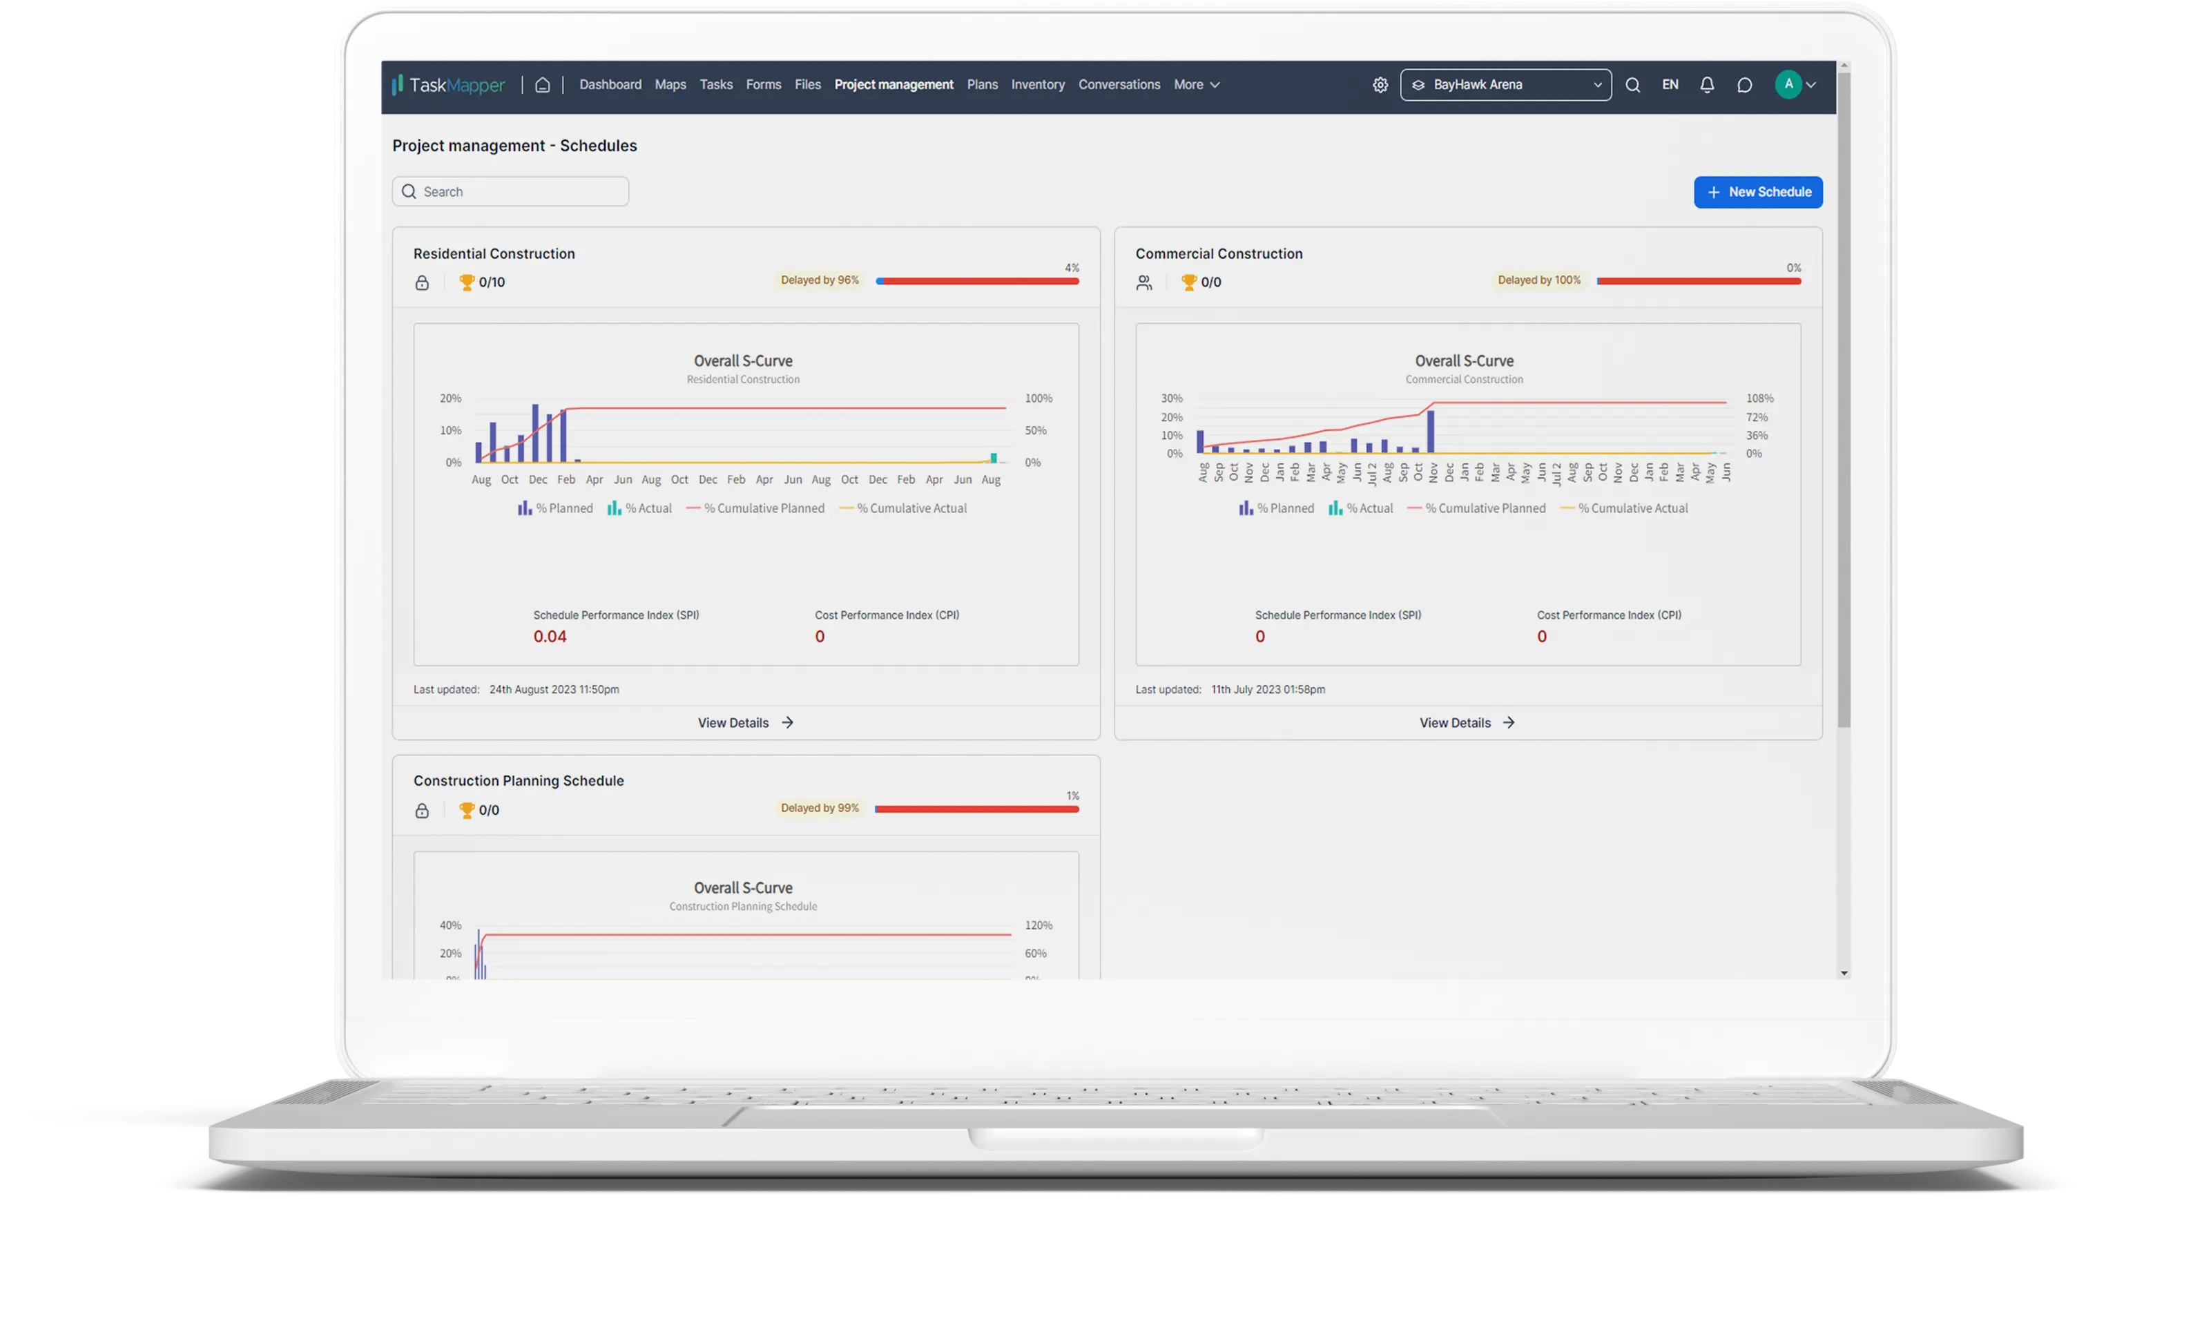Open the user avatar account dropdown

pyautogui.click(x=1796, y=85)
